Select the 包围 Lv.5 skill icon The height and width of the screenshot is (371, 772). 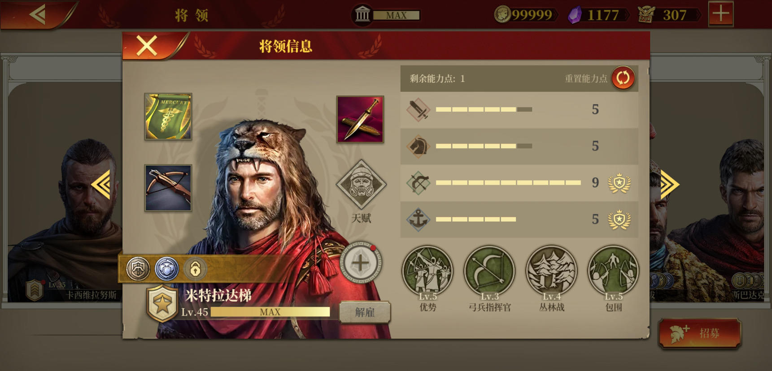613,271
